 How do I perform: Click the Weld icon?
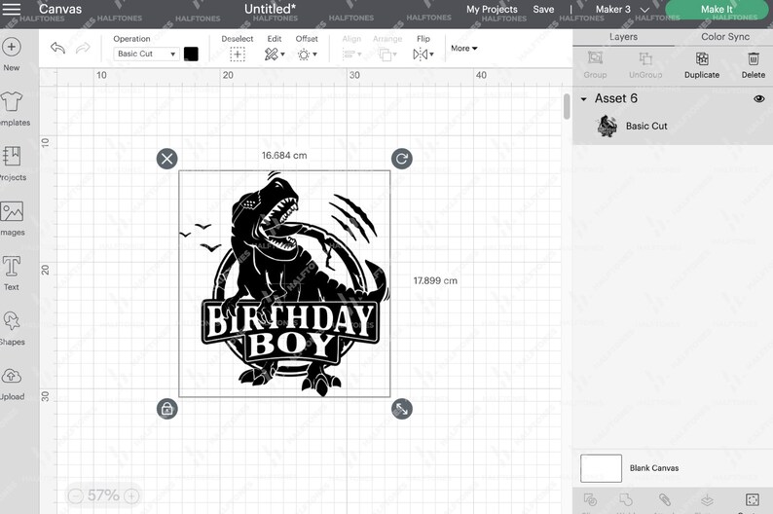pos(626,500)
